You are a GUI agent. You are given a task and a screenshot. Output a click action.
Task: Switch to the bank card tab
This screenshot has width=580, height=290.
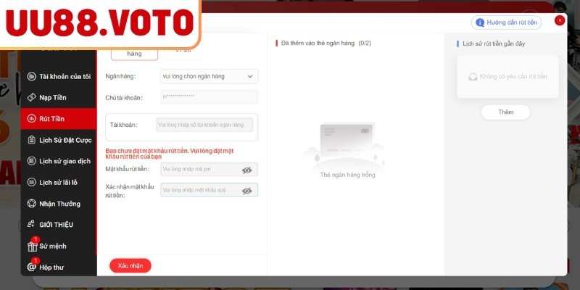tap(134, 52)
